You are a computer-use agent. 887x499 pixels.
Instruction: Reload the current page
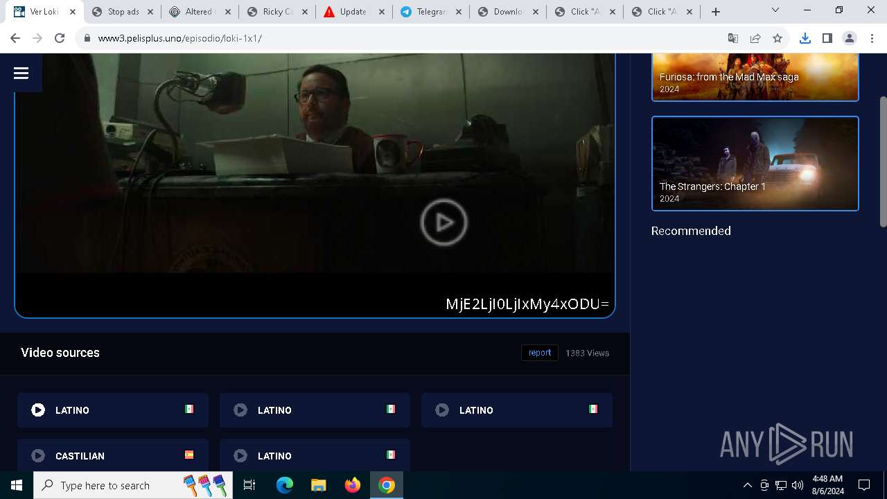[x=60, y=38]
